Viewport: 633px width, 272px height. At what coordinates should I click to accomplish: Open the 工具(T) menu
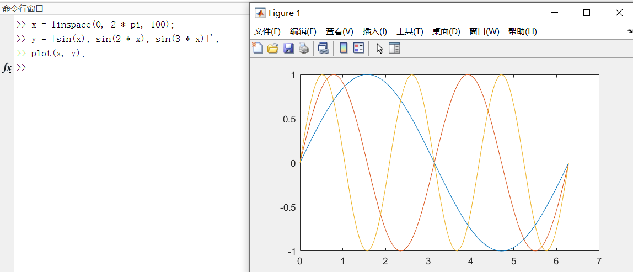pyautogui.click(x=410, y=31)
